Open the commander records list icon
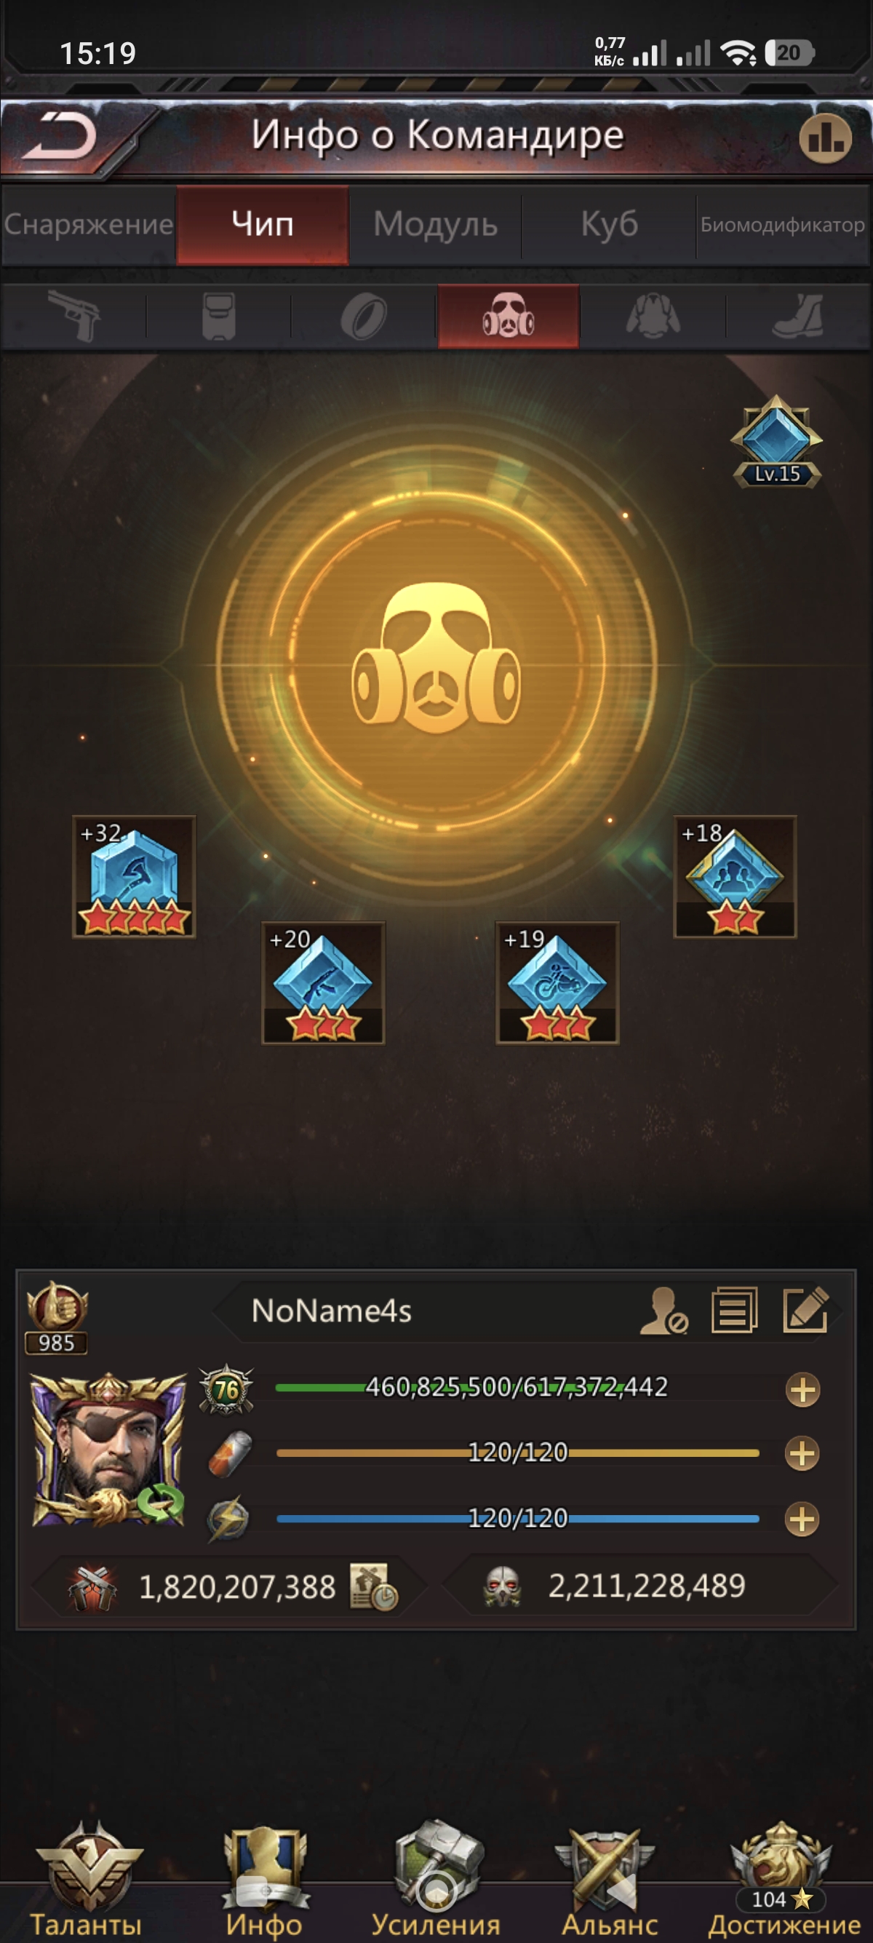873x1943 pixels. click(x=734, y=1310)
